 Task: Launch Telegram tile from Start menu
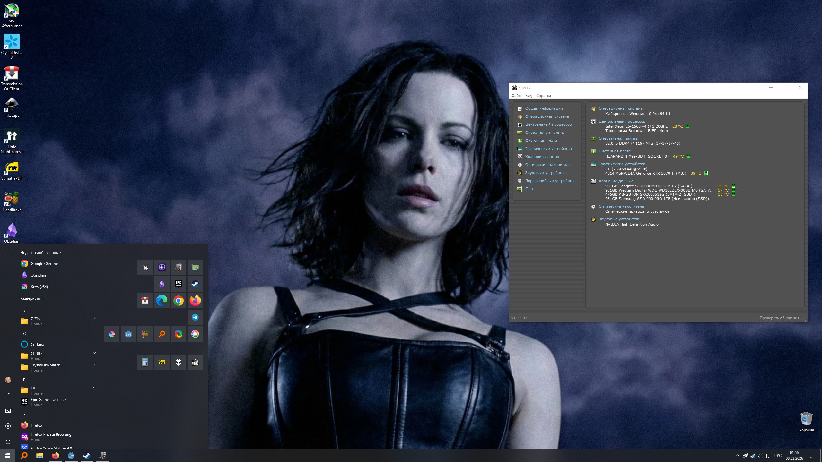pos(195,317)
